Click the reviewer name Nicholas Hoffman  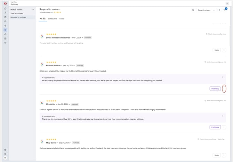point(53,66)
